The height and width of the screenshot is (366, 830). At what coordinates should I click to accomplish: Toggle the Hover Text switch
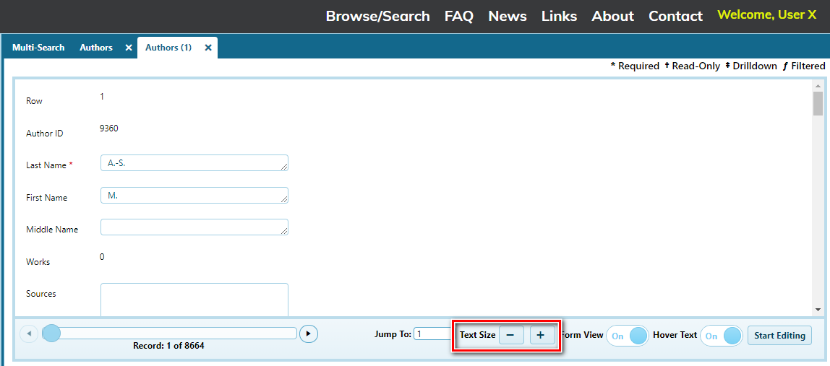click(x=722, y=336)
